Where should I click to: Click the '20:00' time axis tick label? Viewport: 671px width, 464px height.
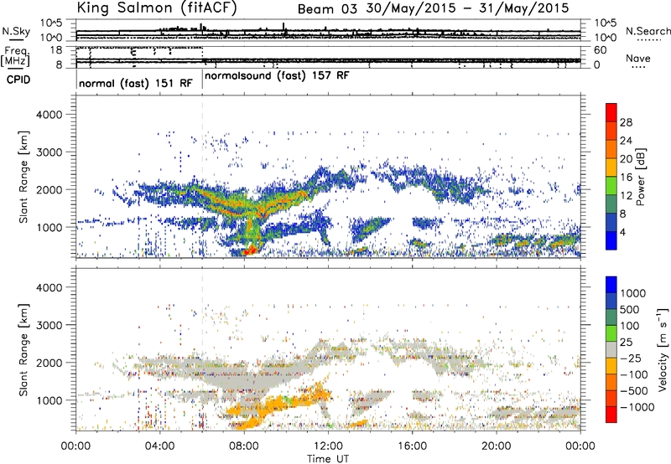pos(497,446)
